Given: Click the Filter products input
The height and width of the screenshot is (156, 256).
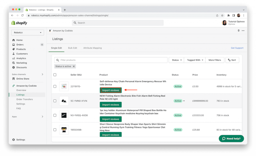Looking at the screenshot, I should (x=111, y=60).
